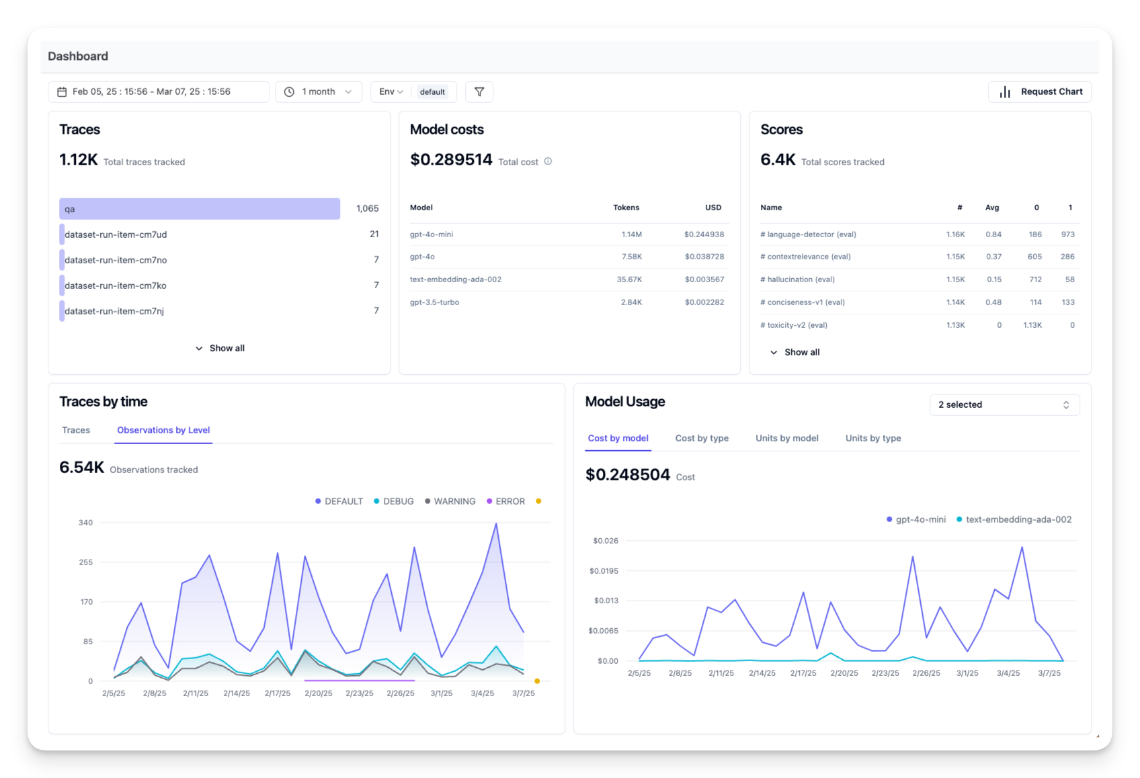Click the Request Chart button
This screenshot has height=778, width=1140.
pyautogui.click(x=1039, y=92)
